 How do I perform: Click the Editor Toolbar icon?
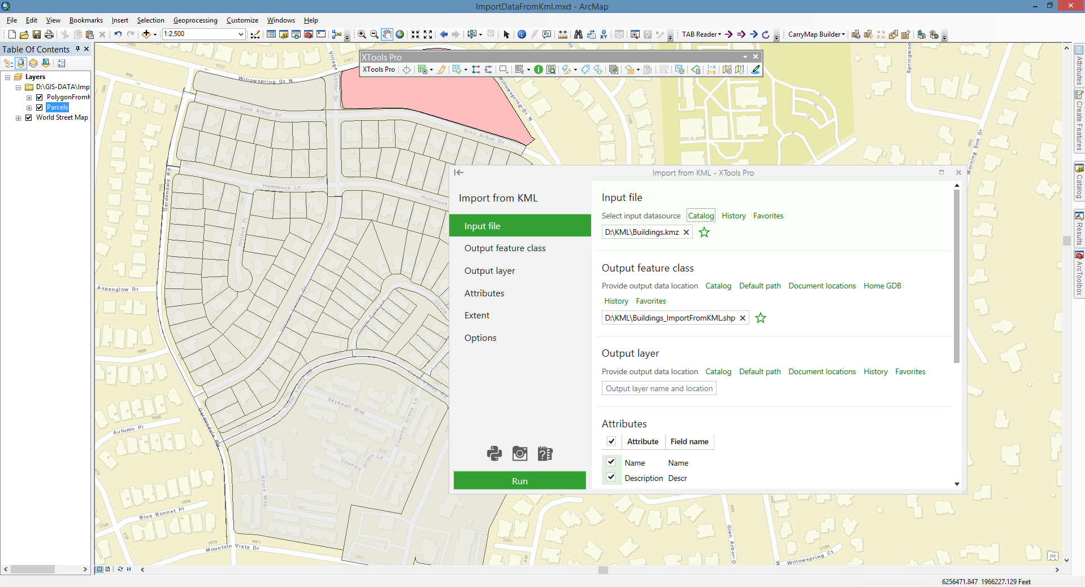255,34
